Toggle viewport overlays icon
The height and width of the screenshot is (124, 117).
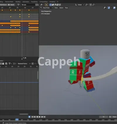click(x=114, y=8)
